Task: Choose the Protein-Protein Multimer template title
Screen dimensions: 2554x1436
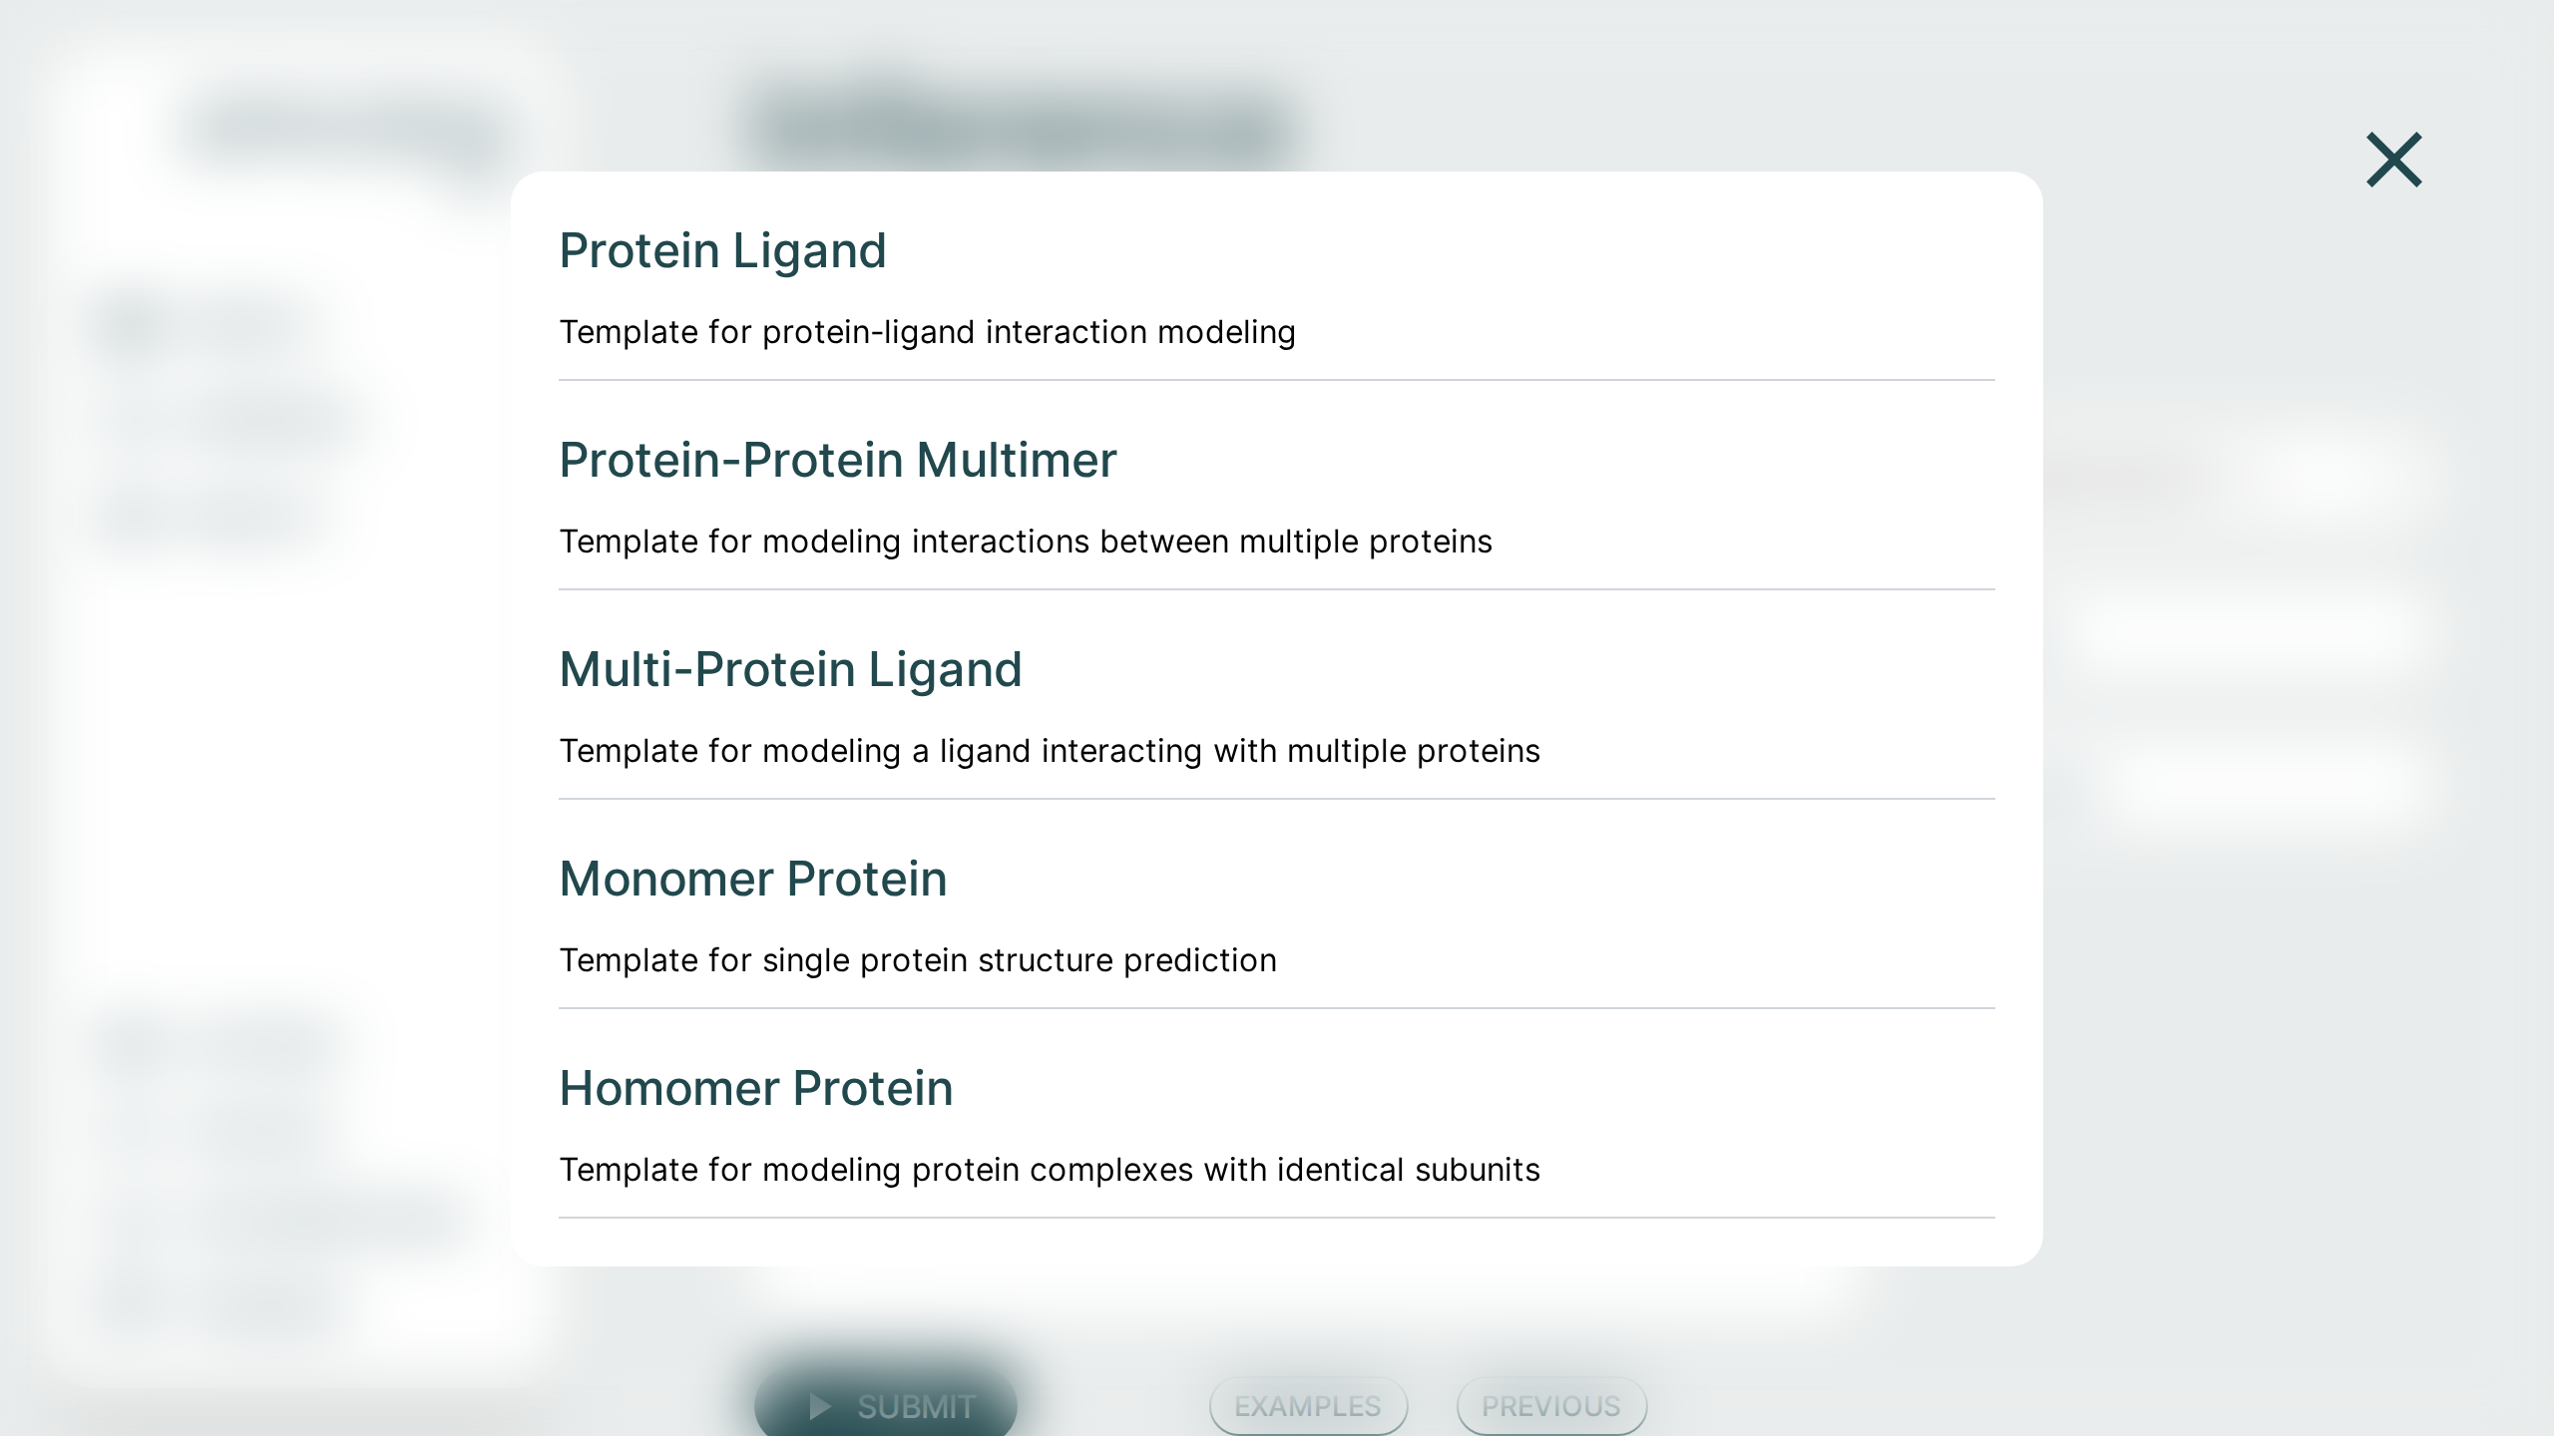Action: click(x=838, y=460)
